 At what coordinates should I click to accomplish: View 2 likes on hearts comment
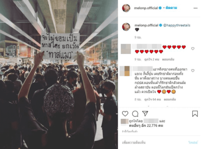coord(152,59)
